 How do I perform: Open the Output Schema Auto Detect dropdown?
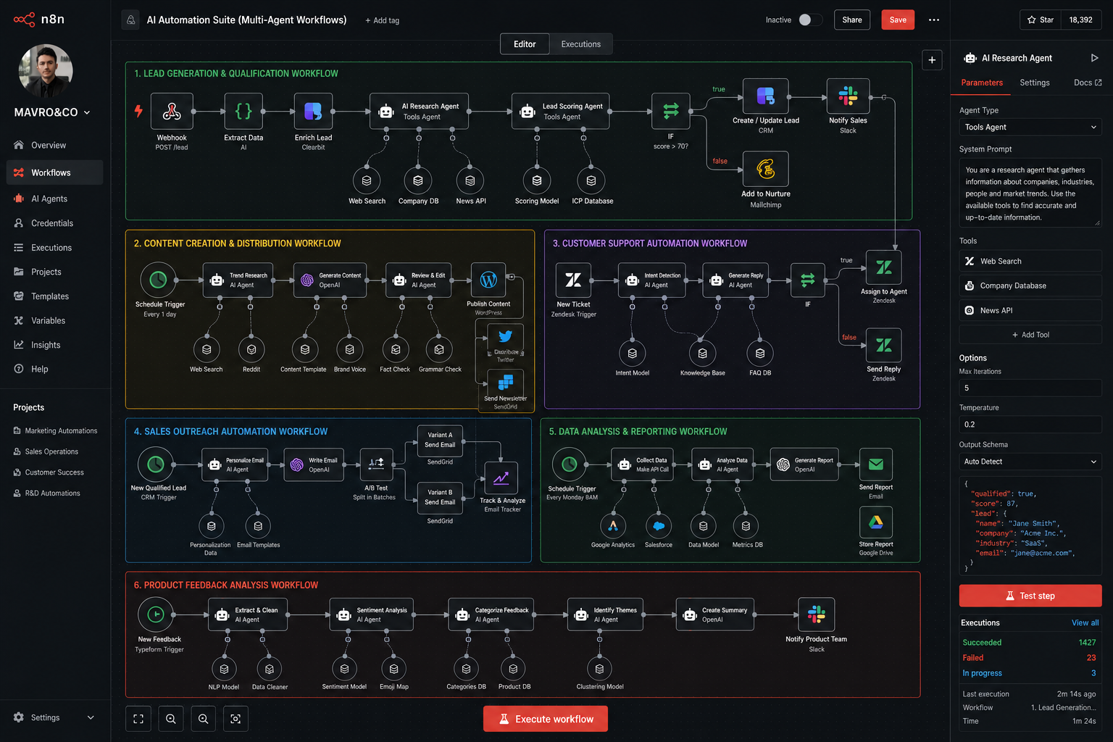1030,462
